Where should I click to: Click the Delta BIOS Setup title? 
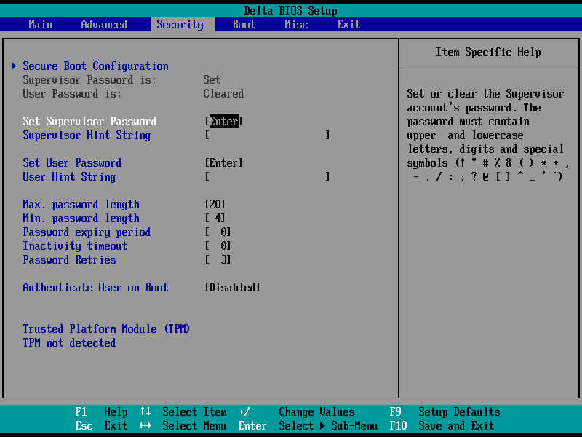coord(290,11)
